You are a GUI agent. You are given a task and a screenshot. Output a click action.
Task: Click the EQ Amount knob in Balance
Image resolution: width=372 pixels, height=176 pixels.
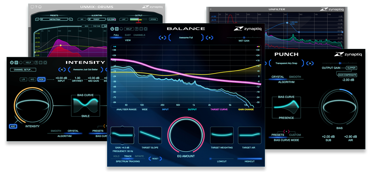click(x=186, y=134)
